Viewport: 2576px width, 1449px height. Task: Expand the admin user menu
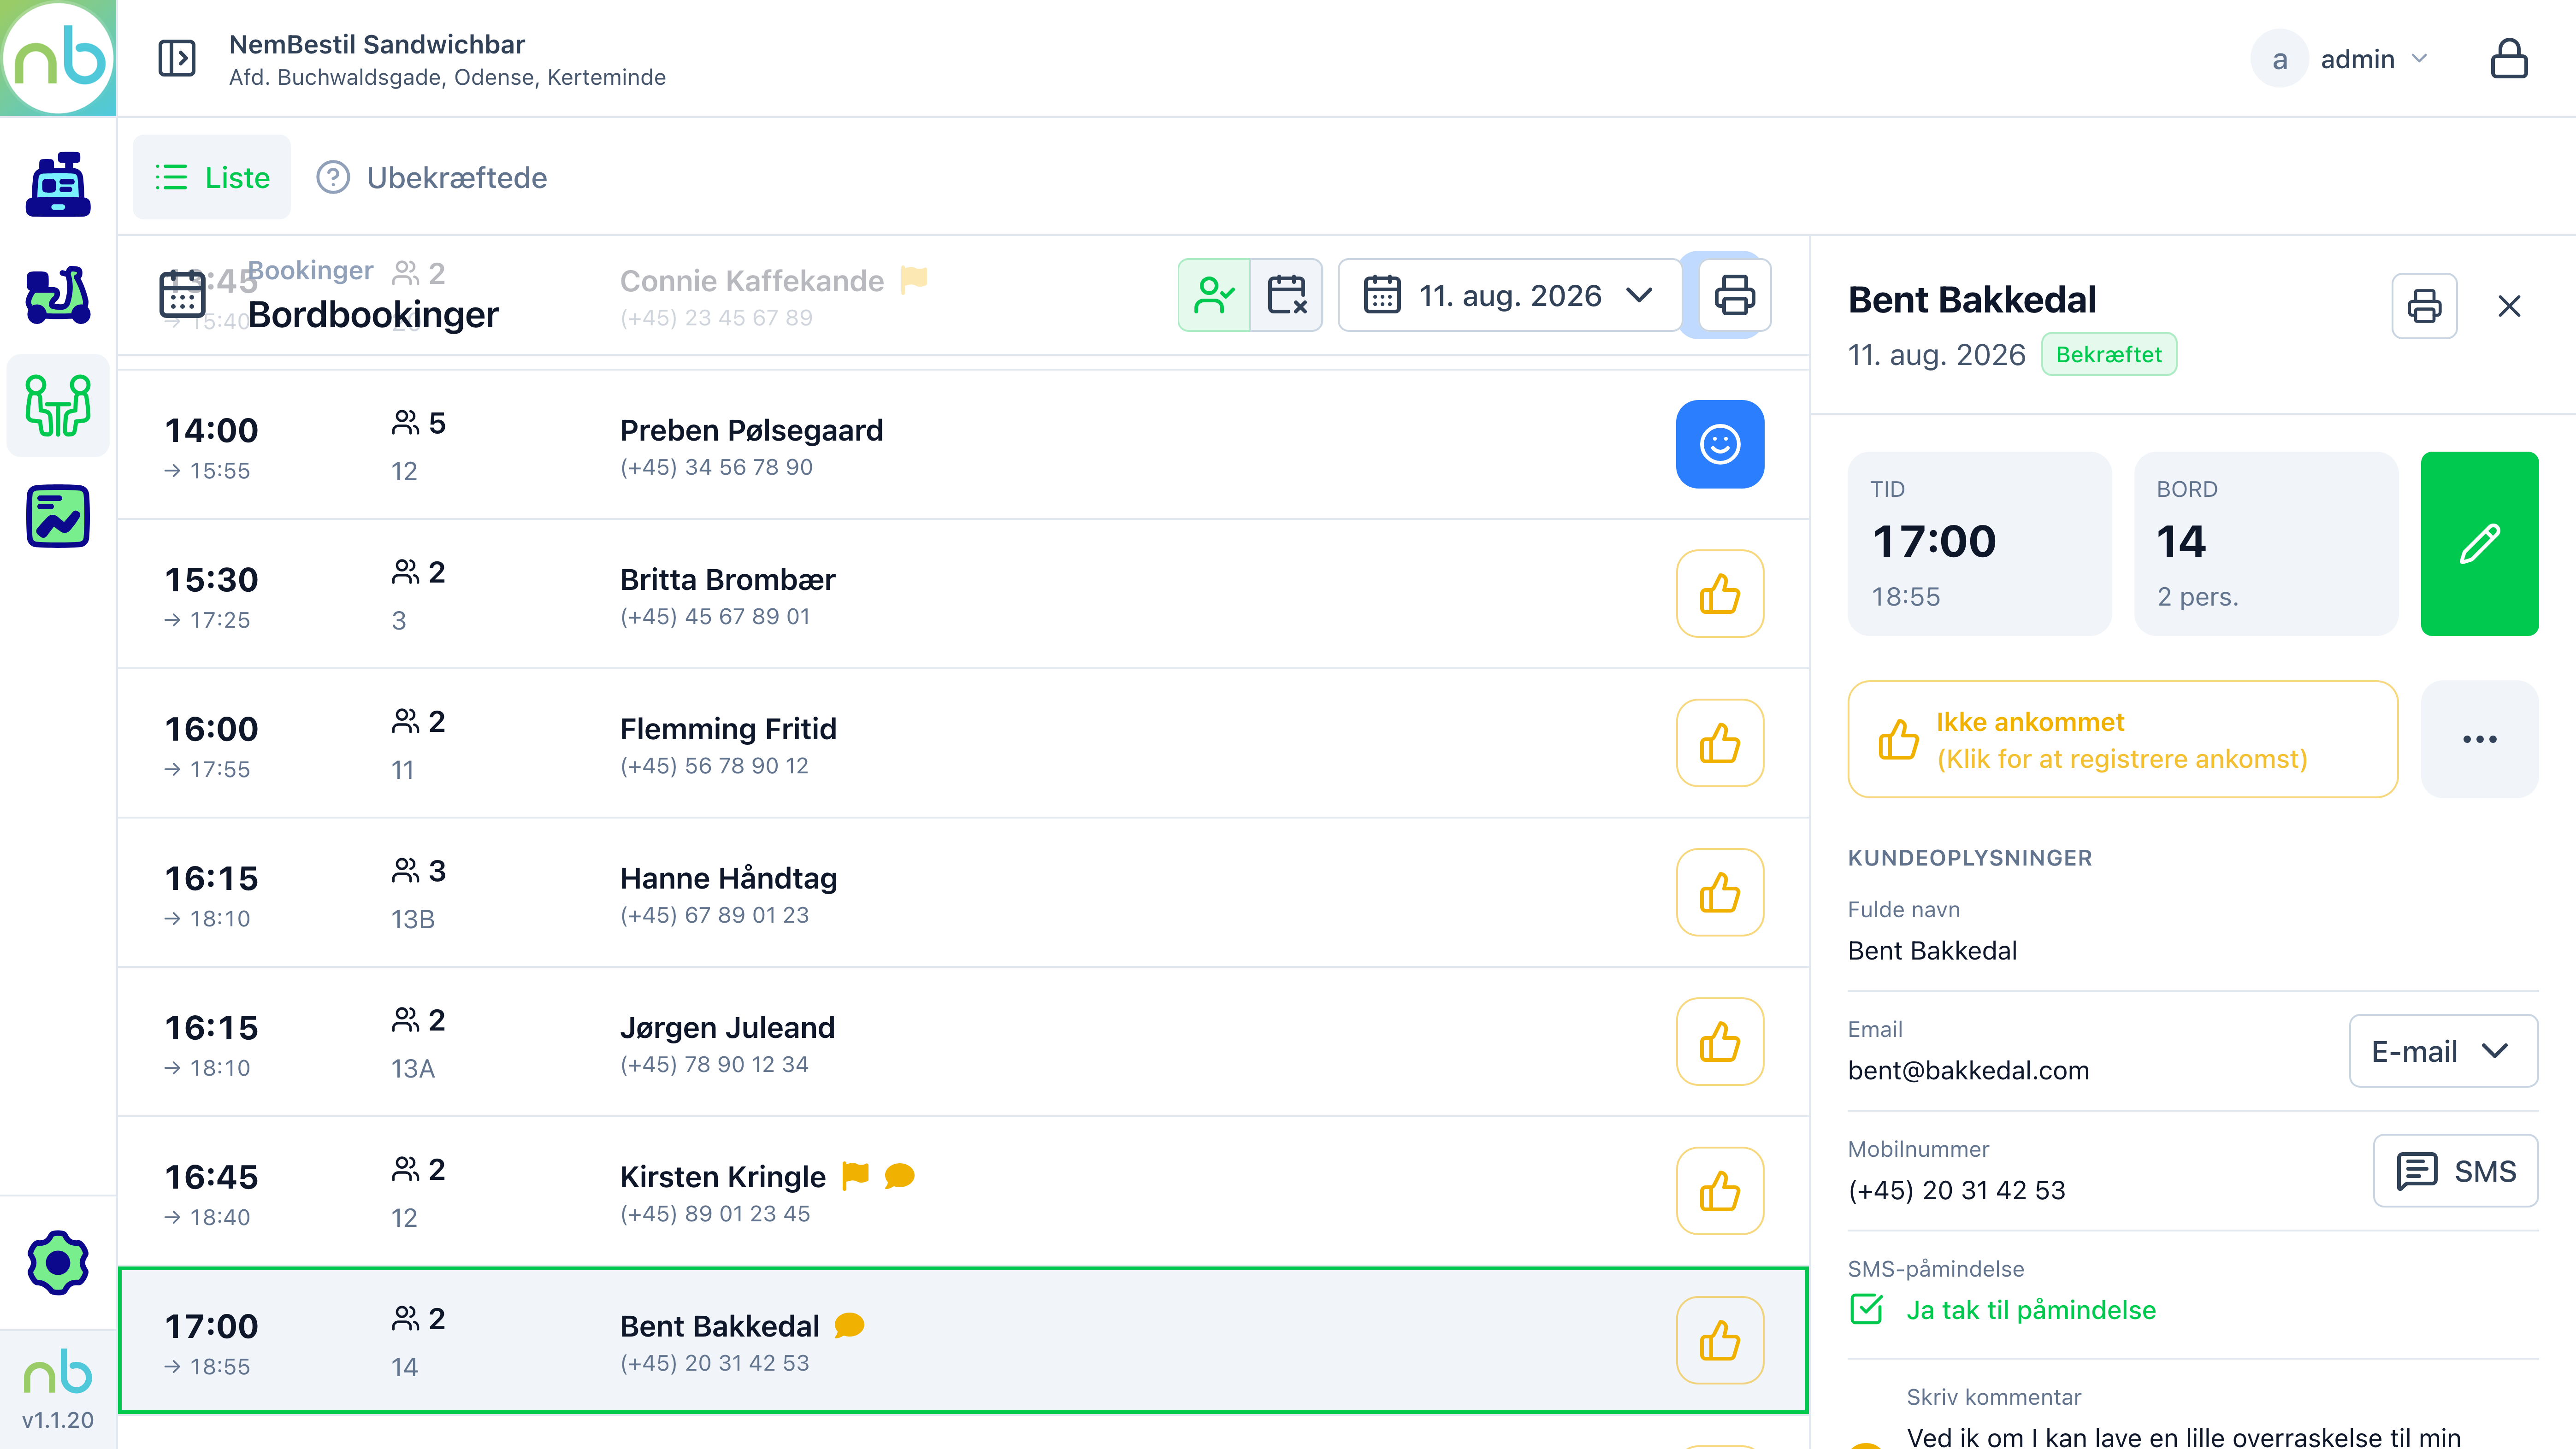pyautogui.click(x=2340, y=59)
